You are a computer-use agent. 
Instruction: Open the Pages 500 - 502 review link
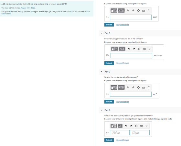pyautogui.click(x=28, y=8)
